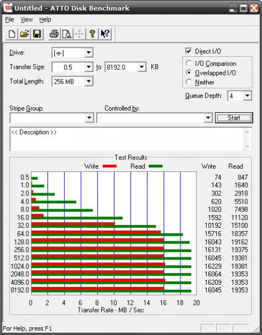Click the Print toolbar icon

tap(54, 34)
